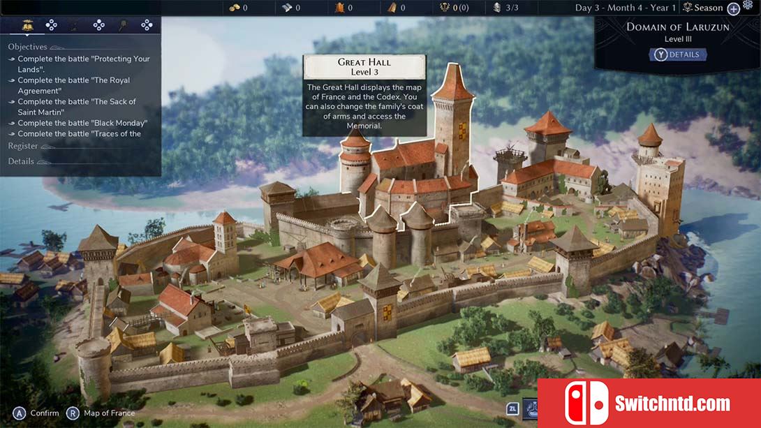Click the Season emblem icon
The image size is (761, 428).
click(x=687, y=8)
